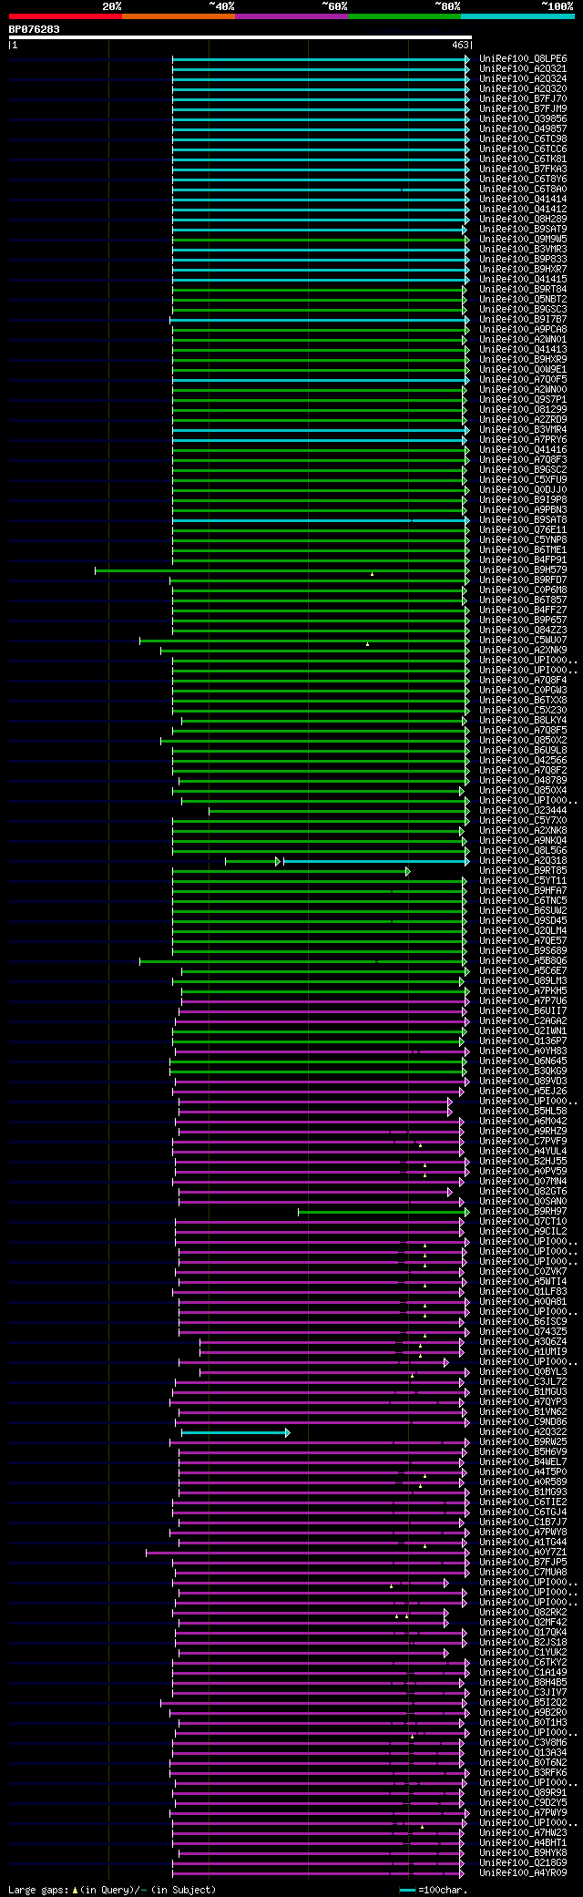This screenshot has width=583, height=1897.
Task: Click the UniRef100_A5EJ26 label
Action: pos(523,1092)
